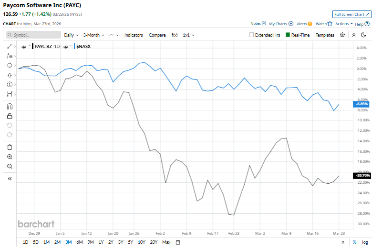Viewport: 372px width, 248px height.
Task: Open the 3-Month period dropdown
Action: (93, 35)
